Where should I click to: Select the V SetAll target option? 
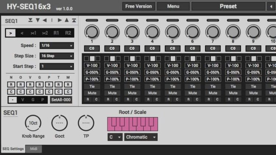23,100
